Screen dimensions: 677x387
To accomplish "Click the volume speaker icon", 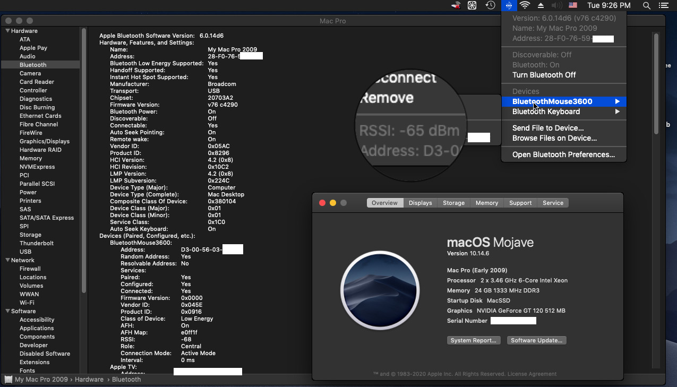I will pyautogui.click(x=556, y=5).
